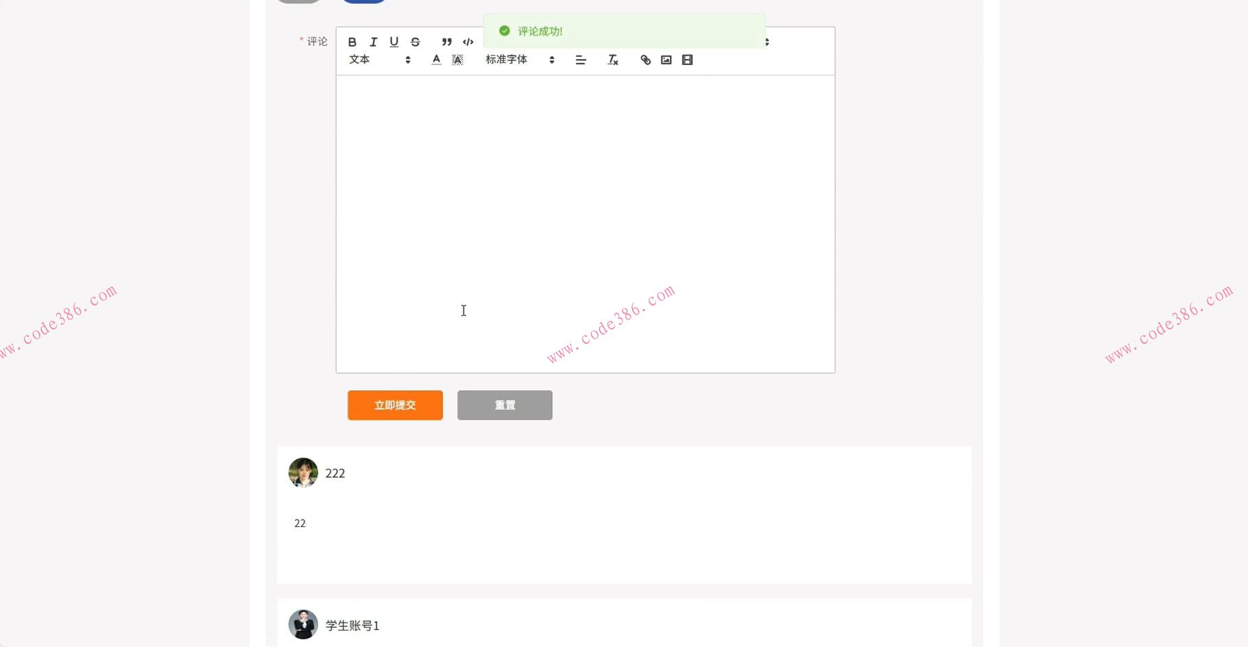This screenshot has width=1248, height=647.
Task: Open the 文本 heading dropdown
Action: pos(379,60)
